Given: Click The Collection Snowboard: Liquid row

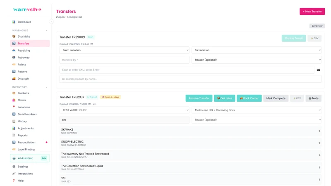Looking at the screenshot, I should click(190, 167).
